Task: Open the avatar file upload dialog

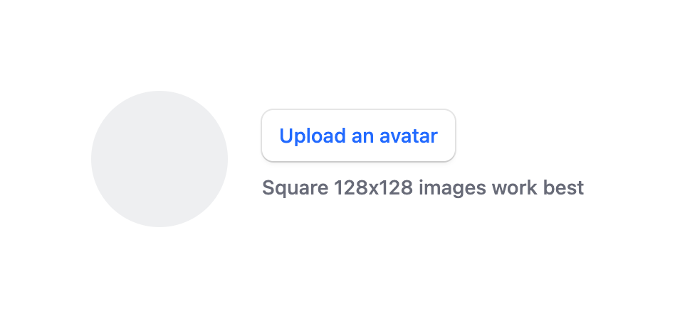Action: point(358,136)
